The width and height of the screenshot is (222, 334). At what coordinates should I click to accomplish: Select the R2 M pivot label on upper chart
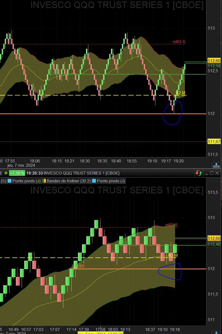[180, 93]
